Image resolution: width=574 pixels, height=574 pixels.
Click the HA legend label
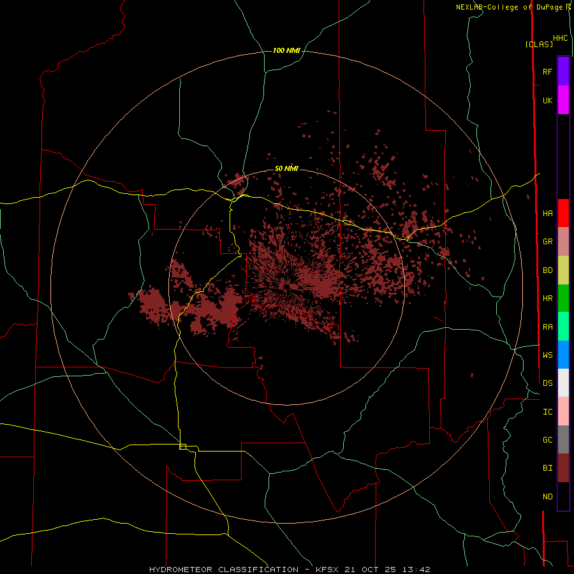pyautogui.click(x=548, y=214)
